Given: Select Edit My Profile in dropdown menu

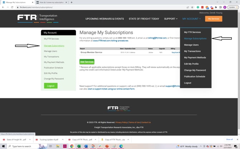Looking at the screenshot, I should (191, 64).
